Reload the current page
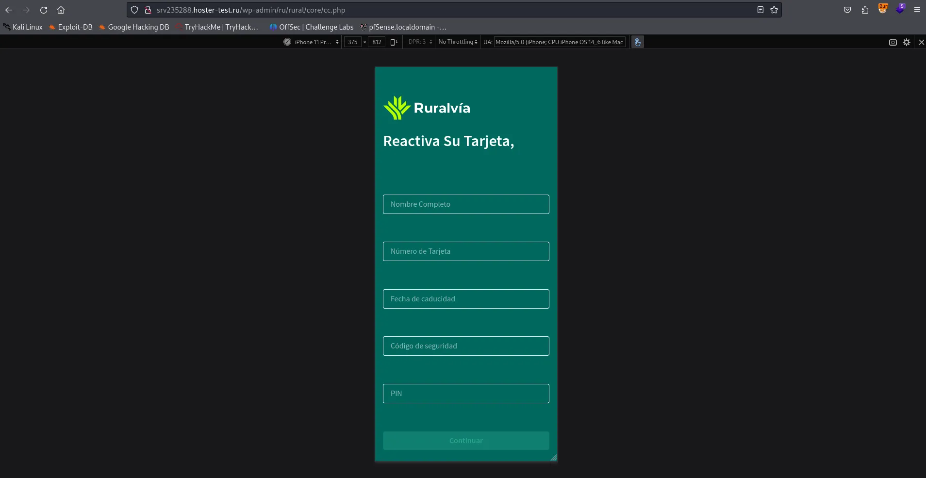 pos(44,10)
